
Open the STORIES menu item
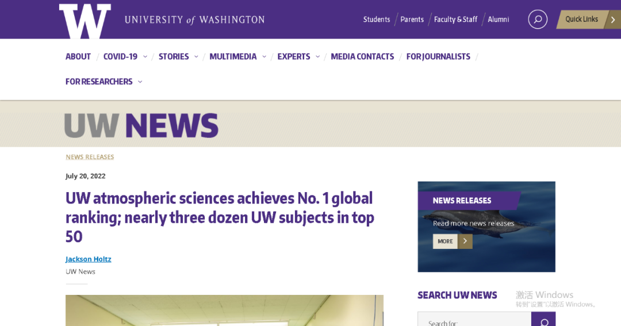[x=174, y=57]
